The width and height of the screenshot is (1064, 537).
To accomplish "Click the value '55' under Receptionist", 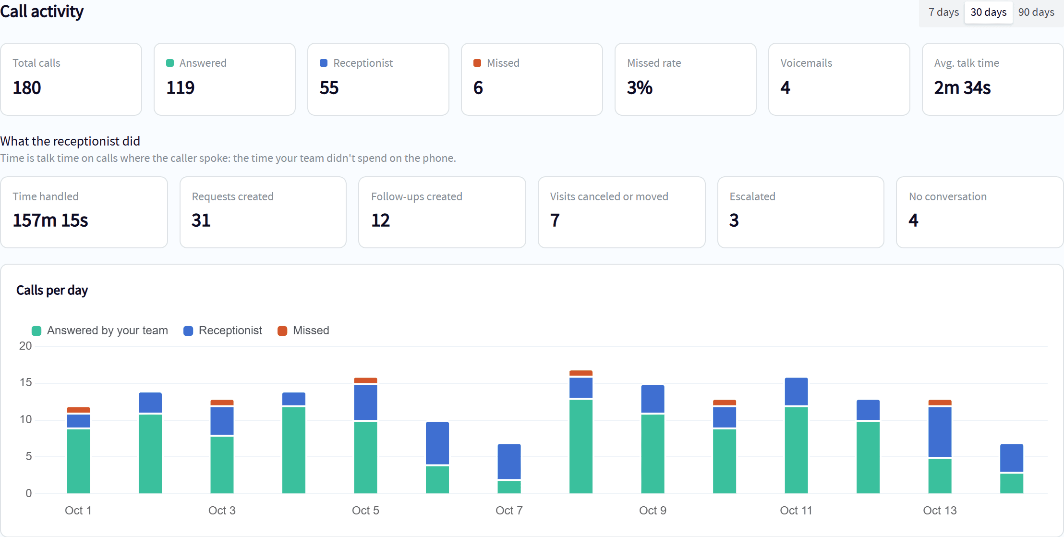I will [x=329, y=88].
